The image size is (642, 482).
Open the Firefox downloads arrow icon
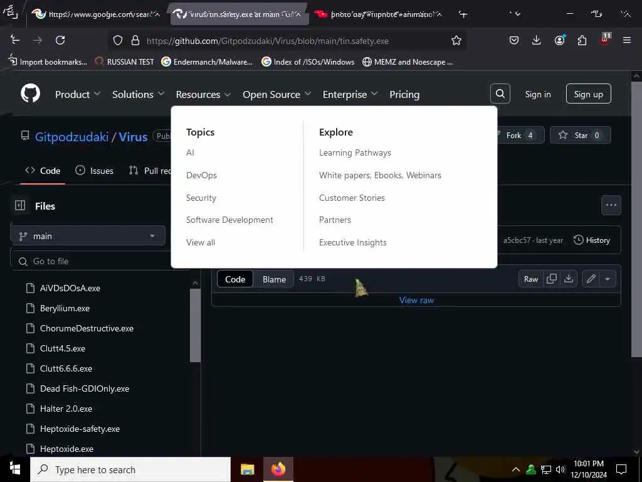[x=537, y=40]
